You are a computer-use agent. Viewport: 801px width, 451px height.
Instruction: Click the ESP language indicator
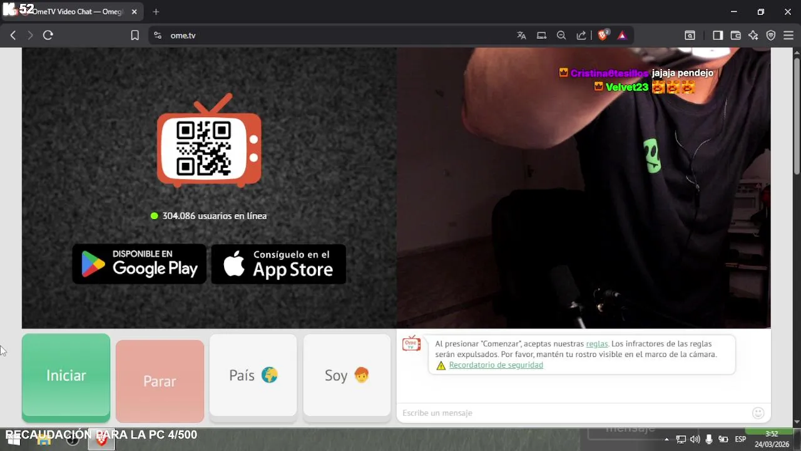[740, 440]
